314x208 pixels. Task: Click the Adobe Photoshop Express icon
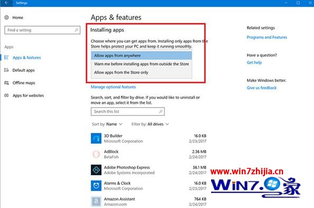pos(96,170)
